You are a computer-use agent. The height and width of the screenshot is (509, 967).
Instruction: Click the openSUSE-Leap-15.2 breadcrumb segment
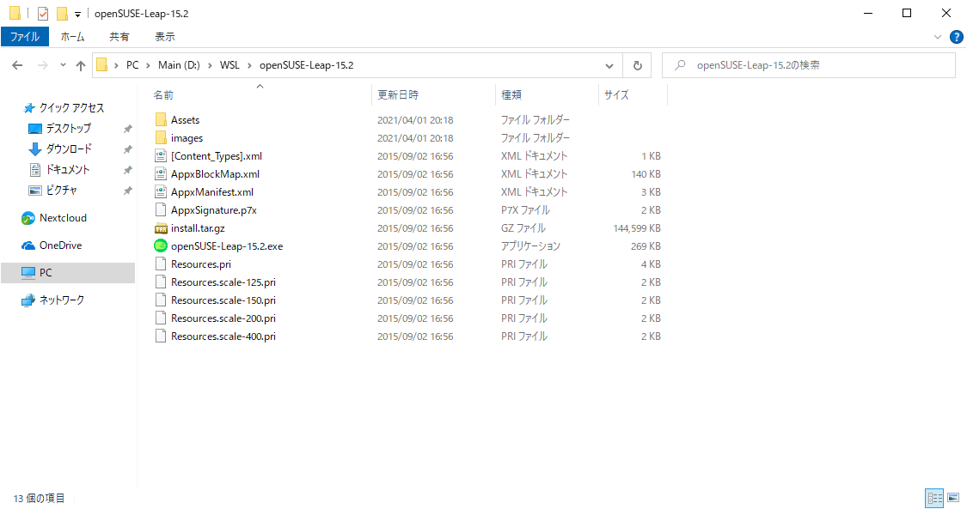(x=307, y=65)
